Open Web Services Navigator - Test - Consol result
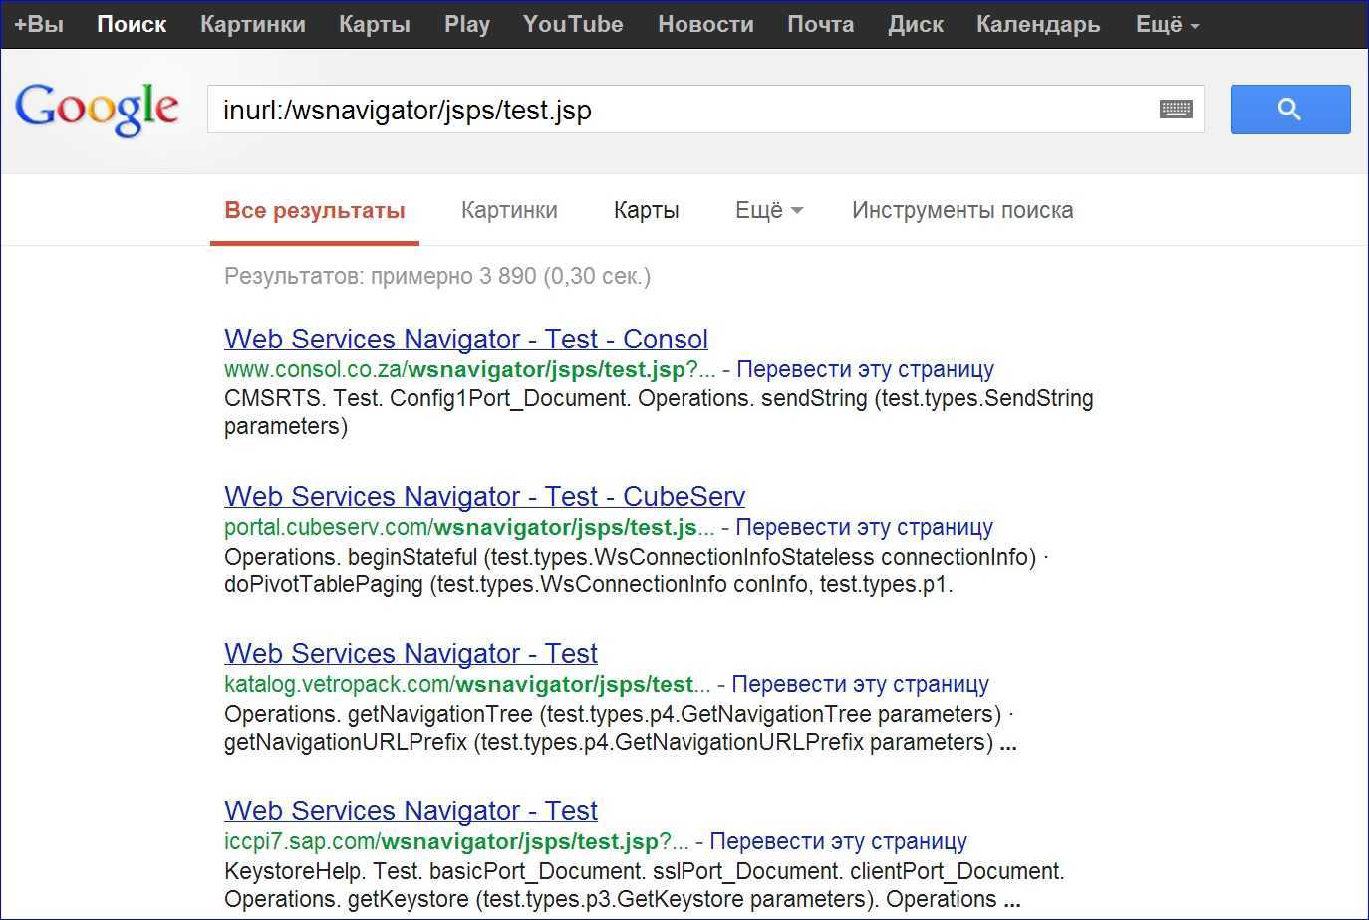1369x920 pixels. (x=465, y=339)
